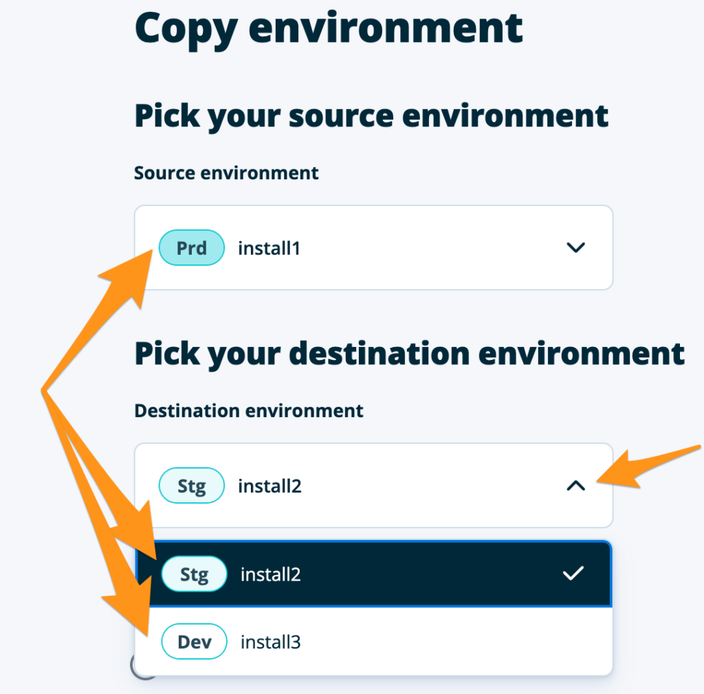Click the Prd badge beside install1
This screenshot has width=704, height=694.
tap(191, 247)
